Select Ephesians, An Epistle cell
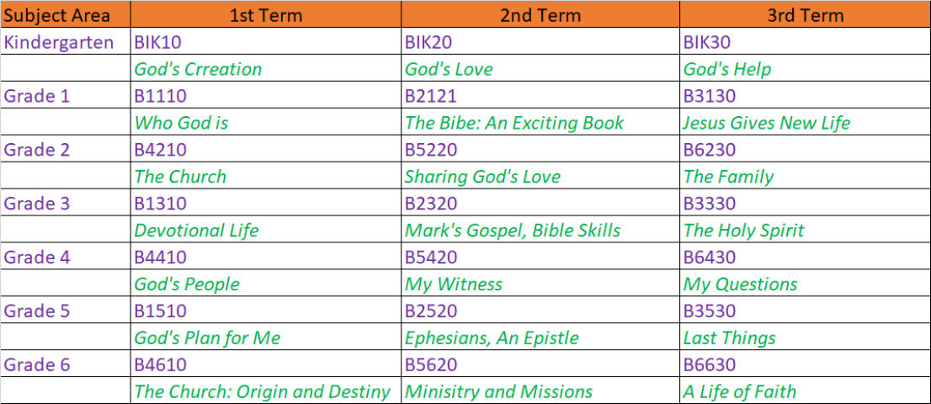931x404 pixels. (492, 338)
